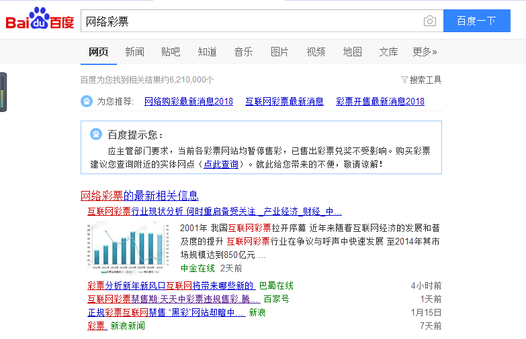Open article 互联网彩票行业现状分析 link
Screen dimensions: 526x339
214,212
